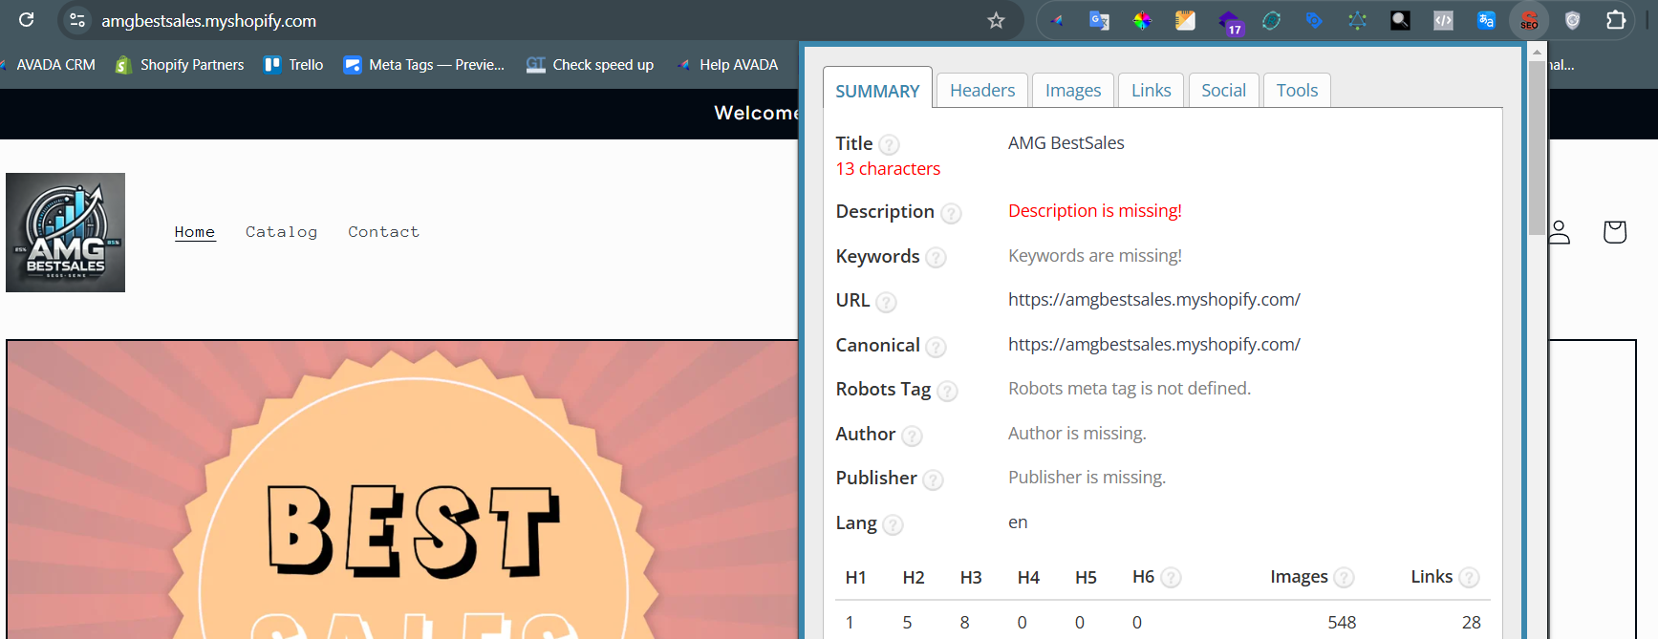Open Trello bookmark
The width and height of the screenshot is (1658, 639).
click(294, 65)
